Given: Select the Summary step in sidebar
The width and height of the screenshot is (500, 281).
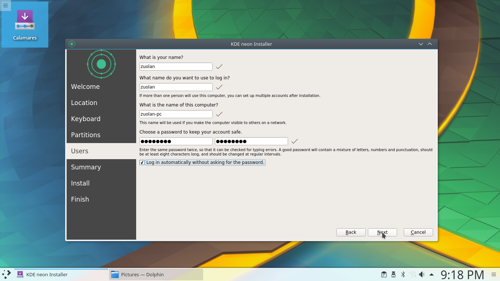Looking at the screenshot, I should pos(101,167).
